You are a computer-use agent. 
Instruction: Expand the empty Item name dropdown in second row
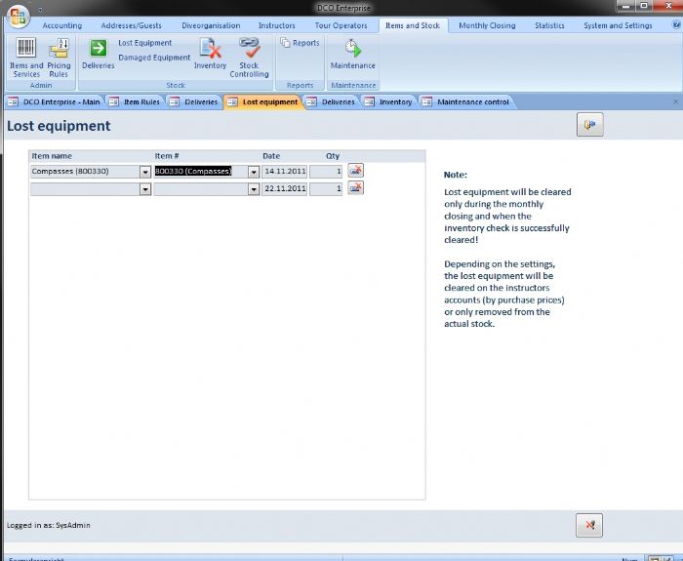coord(145,189)
